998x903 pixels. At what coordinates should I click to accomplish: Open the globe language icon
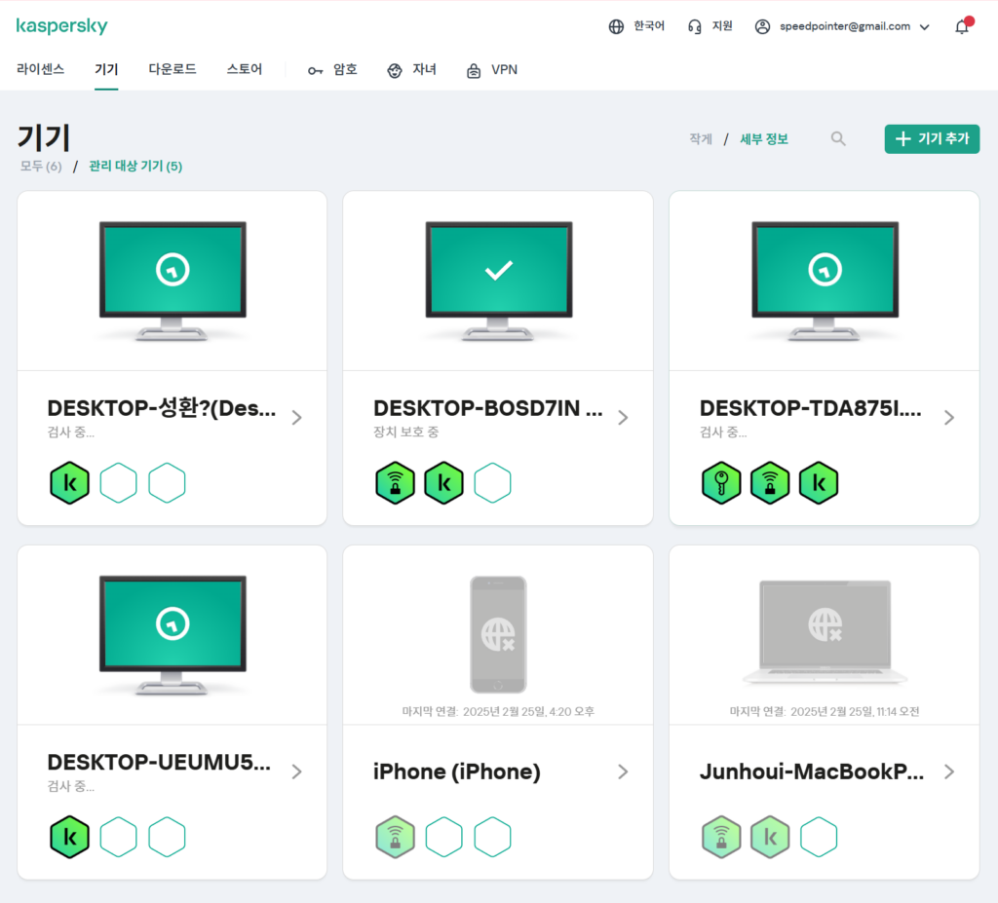pos(616,26)
